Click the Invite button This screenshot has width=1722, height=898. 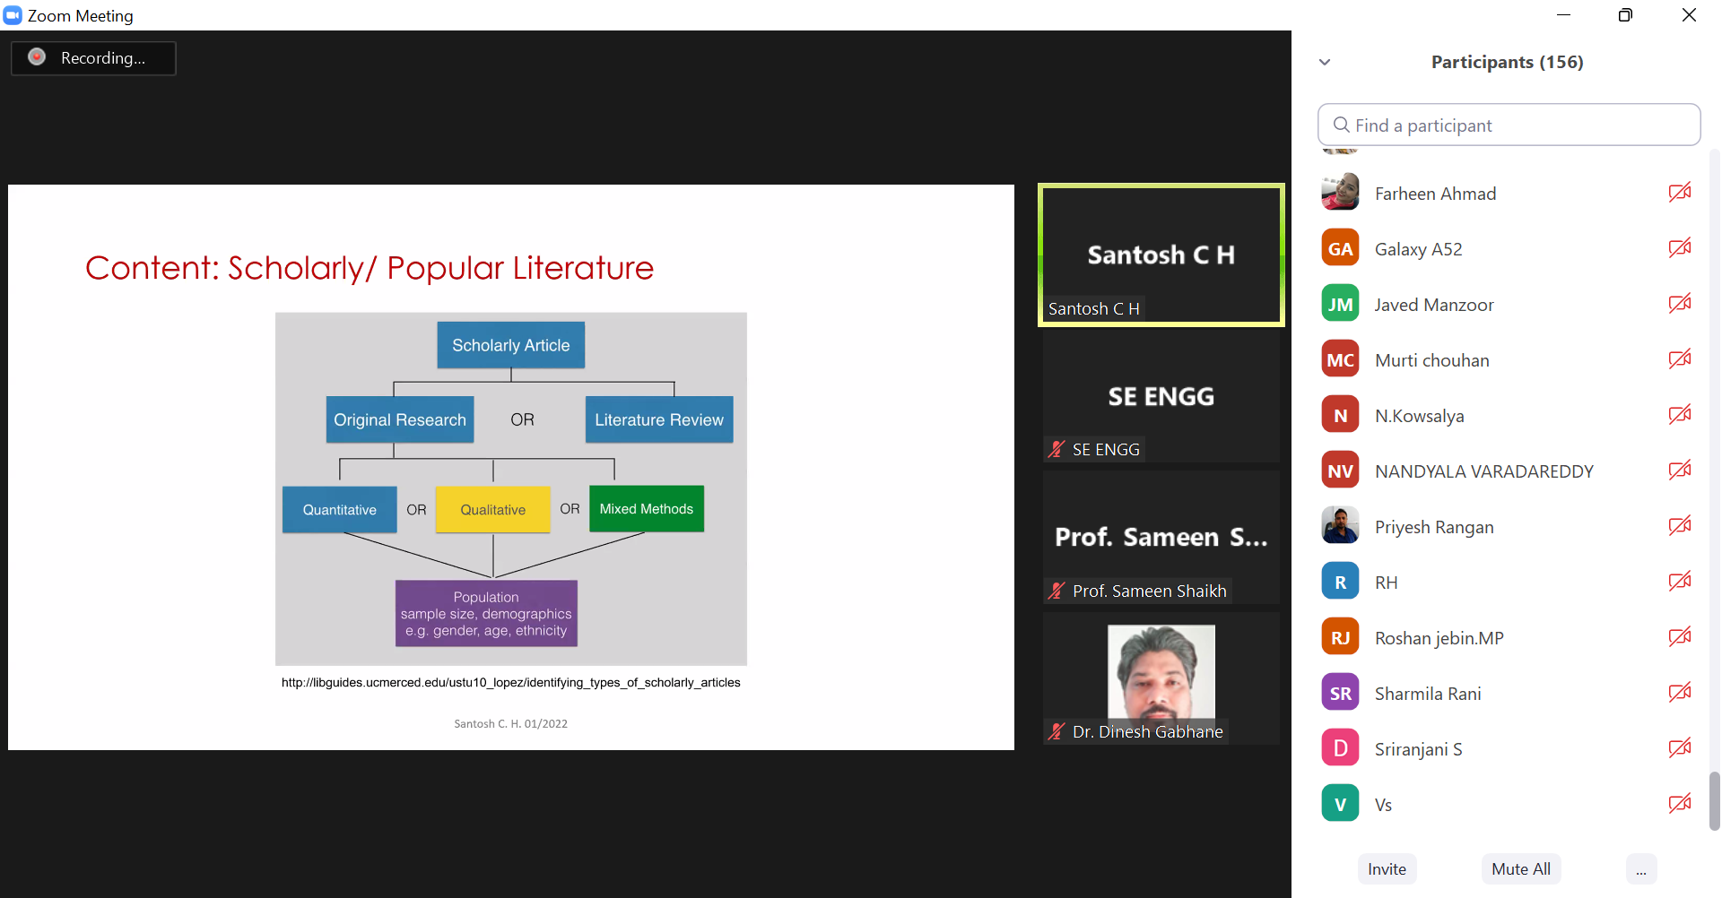coord(1387,868)
